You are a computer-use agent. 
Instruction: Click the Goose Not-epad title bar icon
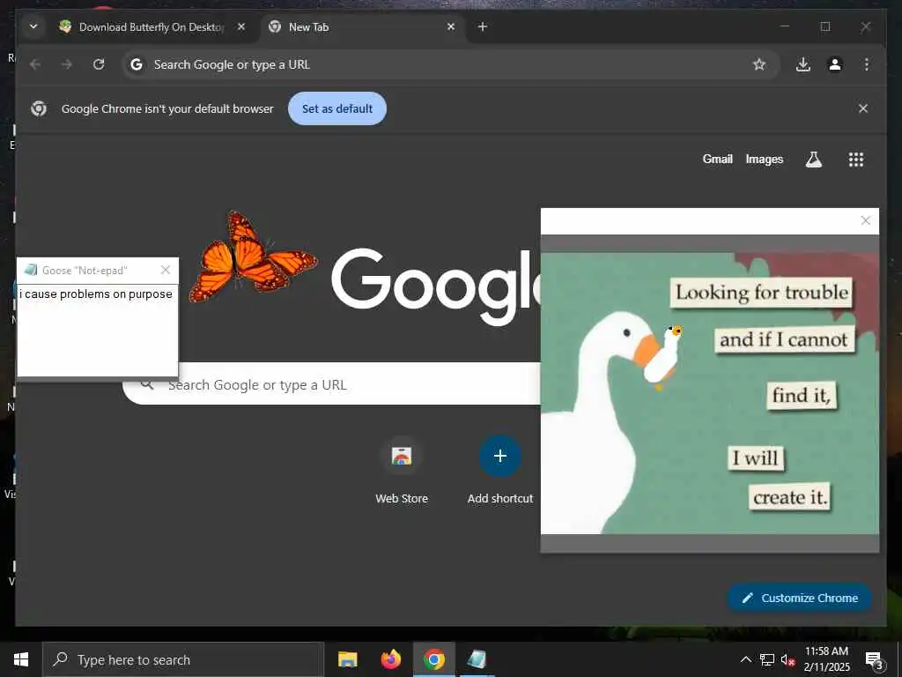pos(31,270)
